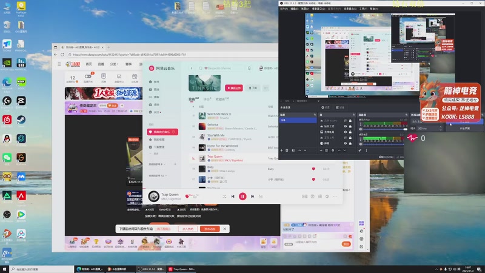485x273 pixels.
Task: Open the volume control in music player bar
Action: coord(327,196)
